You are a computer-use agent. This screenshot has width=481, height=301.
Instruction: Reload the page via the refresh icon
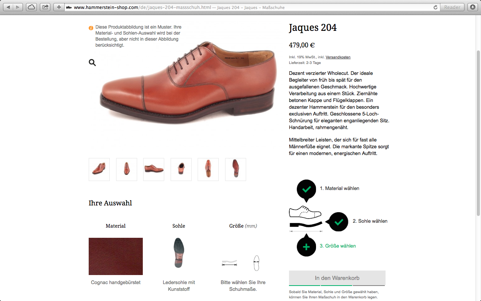[436, 7]
